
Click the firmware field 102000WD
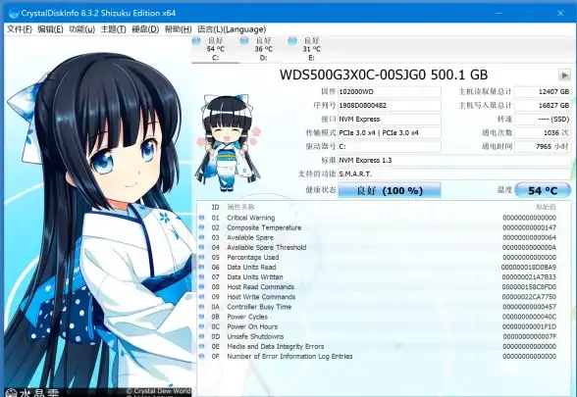click(390, 91)
